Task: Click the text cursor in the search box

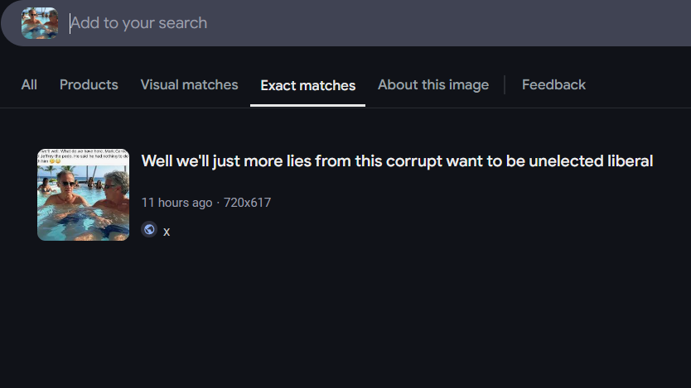Action: 70,23
